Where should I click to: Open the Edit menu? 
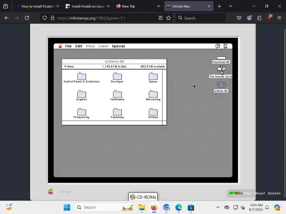click(79, 46)
